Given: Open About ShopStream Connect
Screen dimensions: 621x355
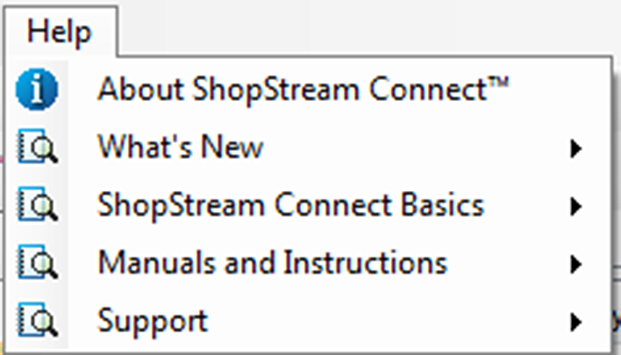Looking at the screenshot, I should [303, 89].
